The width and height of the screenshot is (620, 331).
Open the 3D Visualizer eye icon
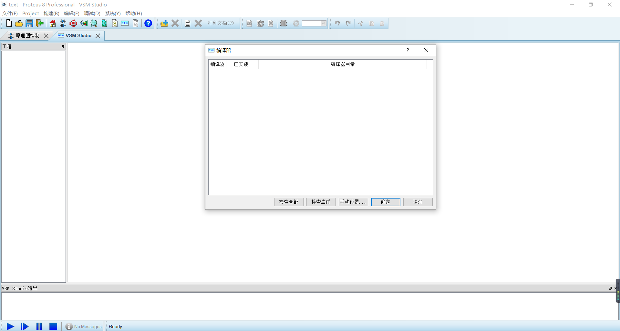click(84, 23)
